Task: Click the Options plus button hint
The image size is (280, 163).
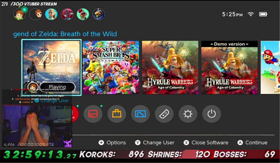Action: click(112, 142)
